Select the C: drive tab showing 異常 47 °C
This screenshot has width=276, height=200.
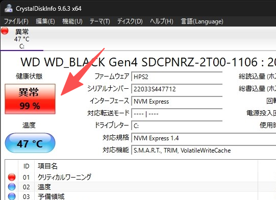click(x=22, y=39)
